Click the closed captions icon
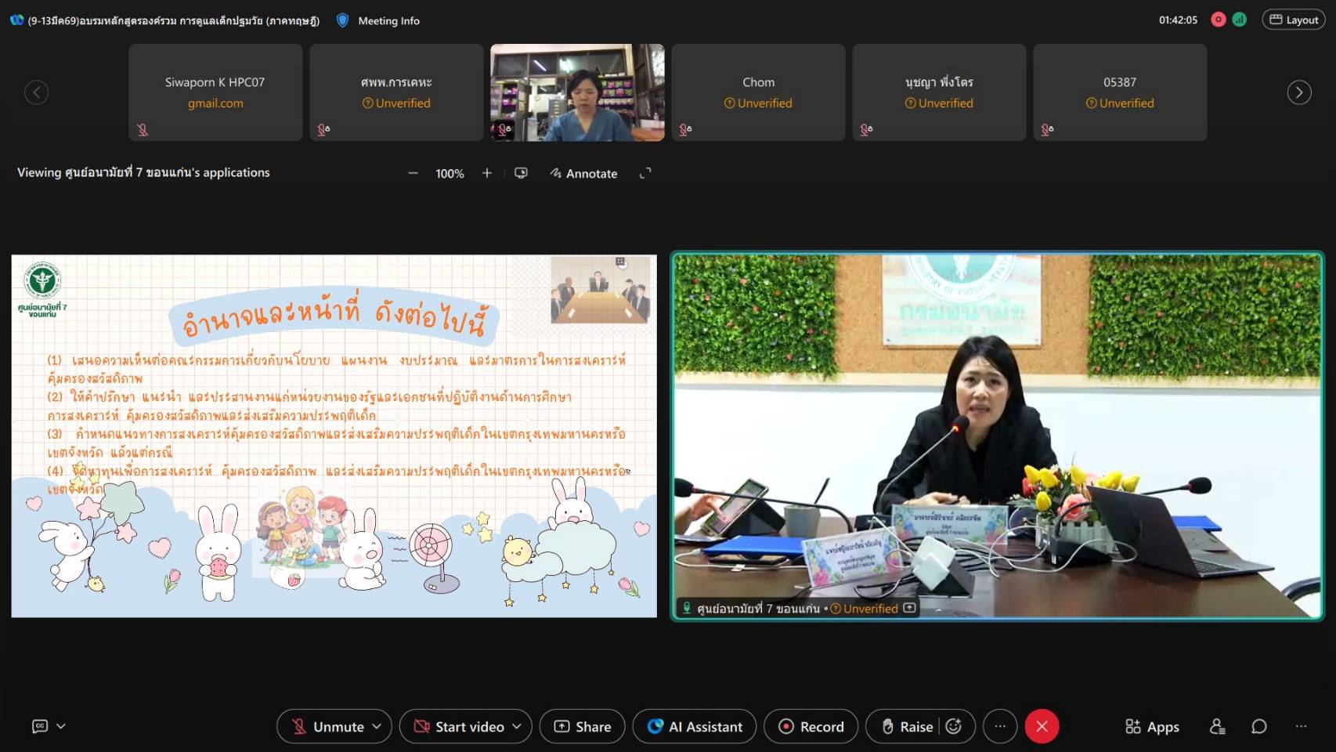 pos(39,726)
